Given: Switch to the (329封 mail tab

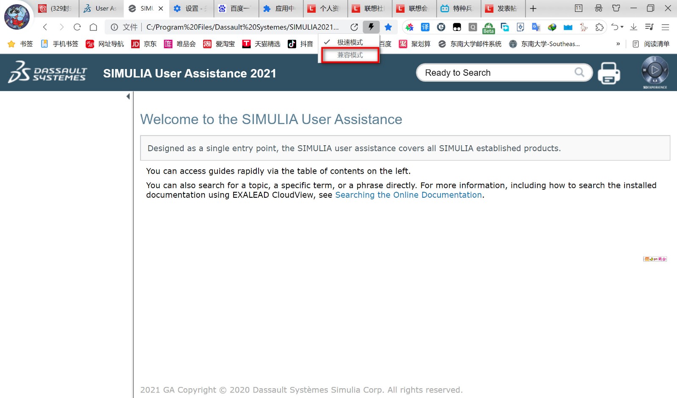Looking at the screenshot, I should [x=56, y=8].
